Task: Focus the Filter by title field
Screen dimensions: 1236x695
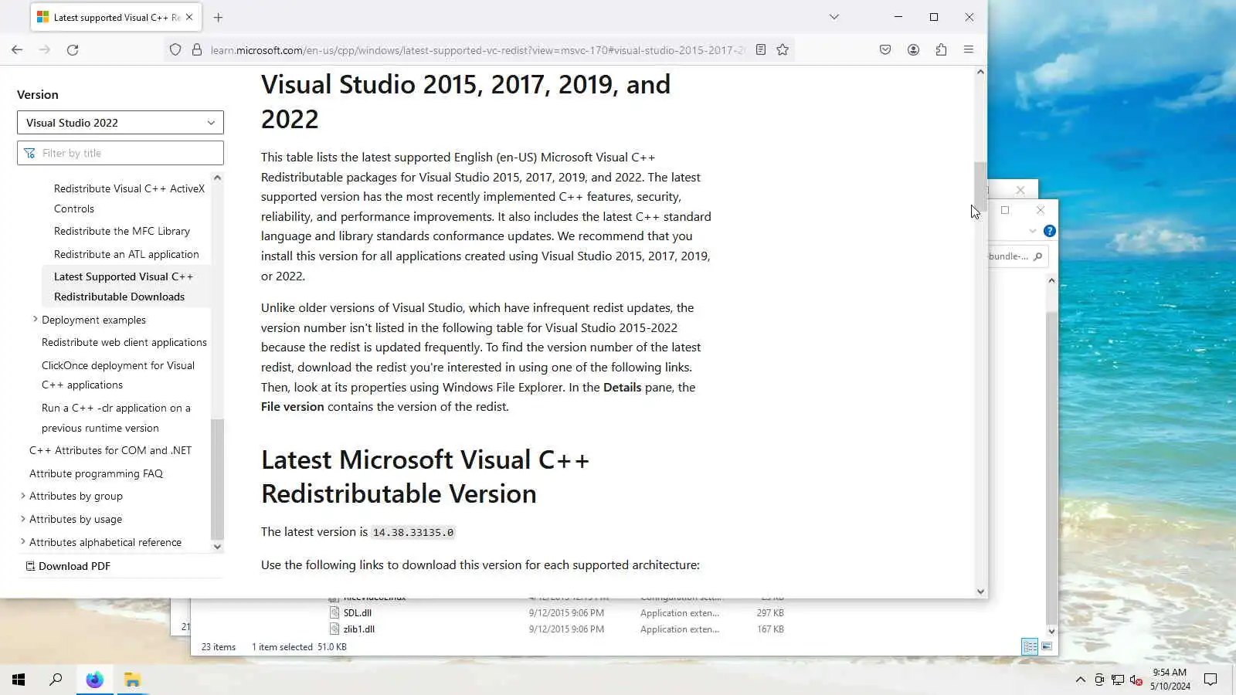Action: point(121,153)
